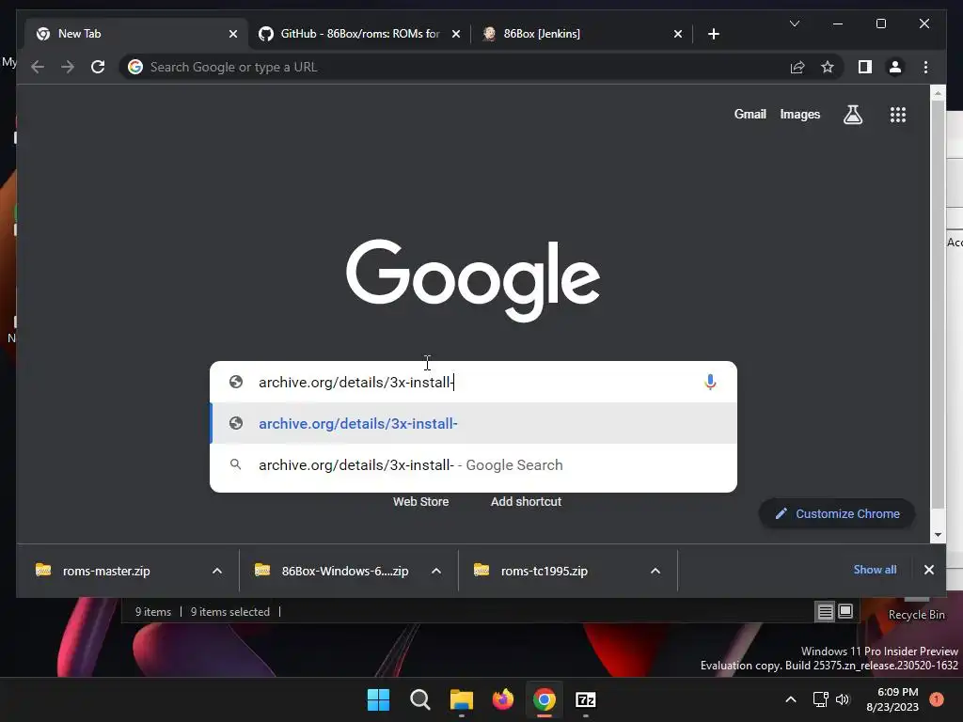This screenshot has width=963, height=722.
Task: Open the clock and date flyout
Action: click(x=892, y=699)
